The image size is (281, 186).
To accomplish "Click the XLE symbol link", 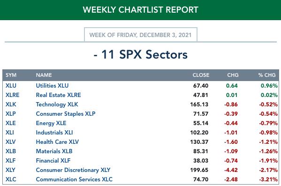I will click(11, 123).
